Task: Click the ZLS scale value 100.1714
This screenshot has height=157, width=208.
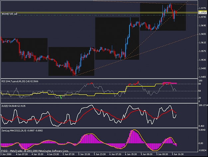Action: (x=203, y=105)
